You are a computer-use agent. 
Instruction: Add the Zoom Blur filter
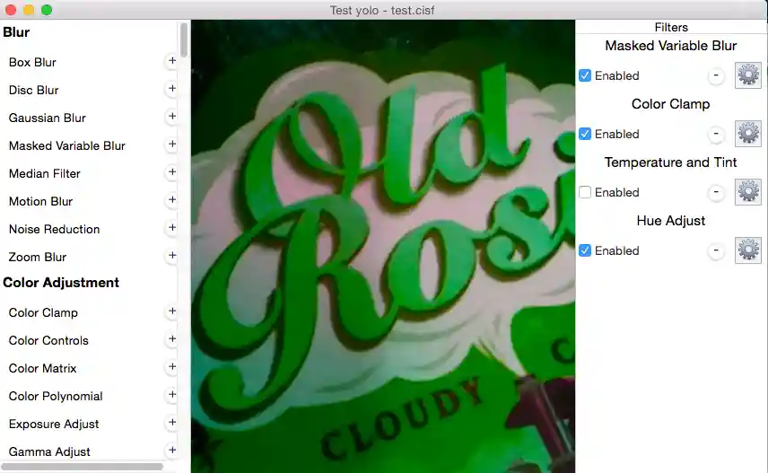pyautogui.click(x=172, y=256)
